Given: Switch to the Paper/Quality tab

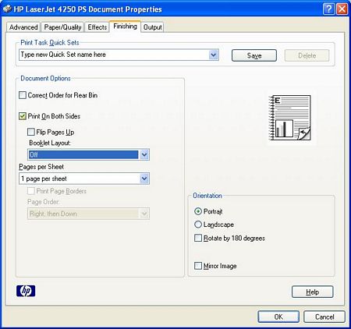Looking at the screenshot, I should pyautogui.click(x=62, y=27).
